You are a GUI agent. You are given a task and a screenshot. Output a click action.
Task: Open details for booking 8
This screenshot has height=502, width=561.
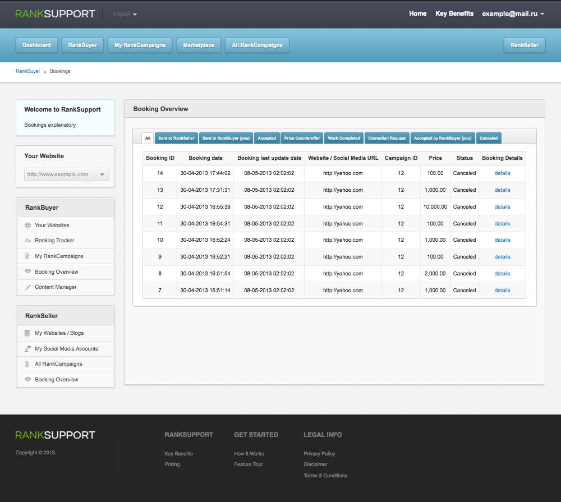point(502,274)
